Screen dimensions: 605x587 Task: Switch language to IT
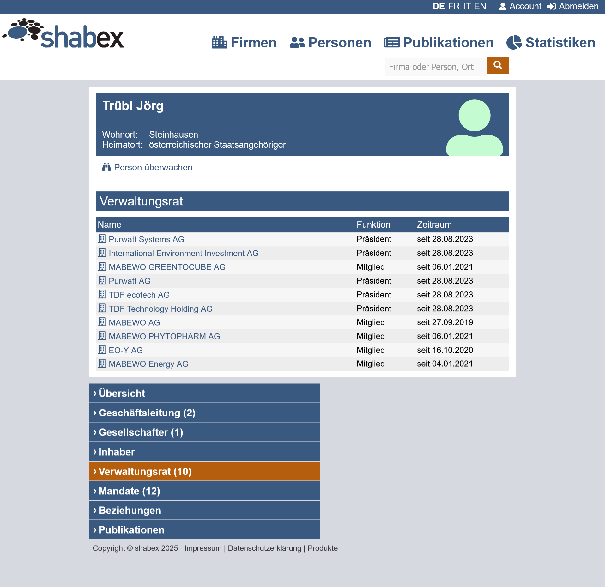coord(467,6)
